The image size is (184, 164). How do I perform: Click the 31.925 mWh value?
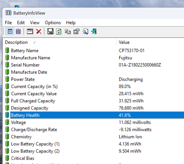[x=131, y=101]
